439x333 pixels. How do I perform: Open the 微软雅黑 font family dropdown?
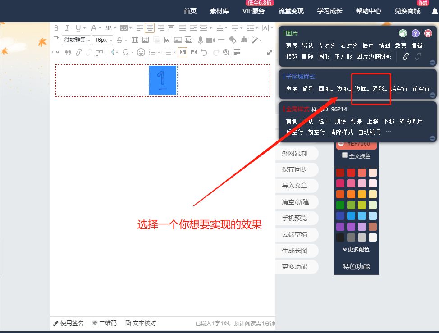[x=76, y=40]
